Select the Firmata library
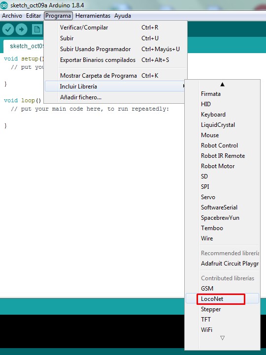The width and height of the screenshot is (266, 355). [x=222, y=94]
